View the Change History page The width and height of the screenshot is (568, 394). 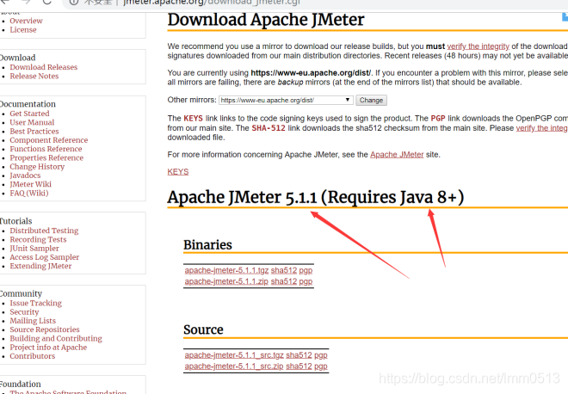click(x=37, y=167)
